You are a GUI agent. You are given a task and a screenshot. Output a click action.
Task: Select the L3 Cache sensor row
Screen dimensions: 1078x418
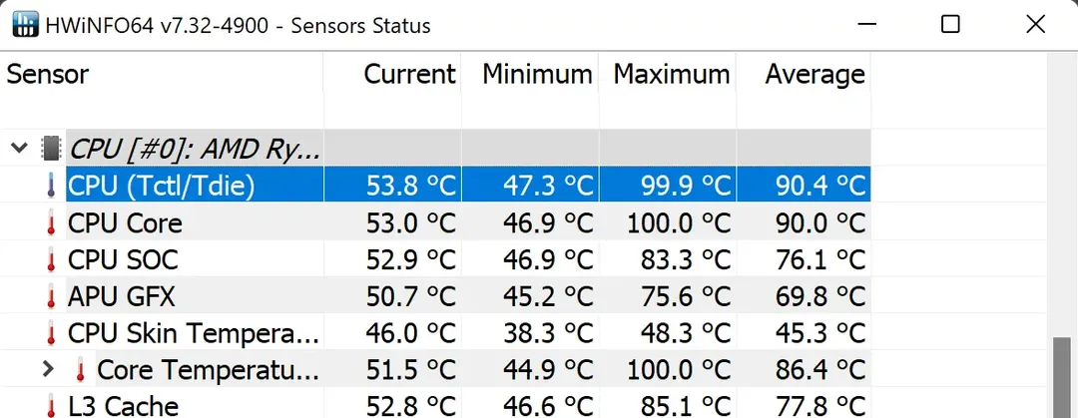[123, 406]
